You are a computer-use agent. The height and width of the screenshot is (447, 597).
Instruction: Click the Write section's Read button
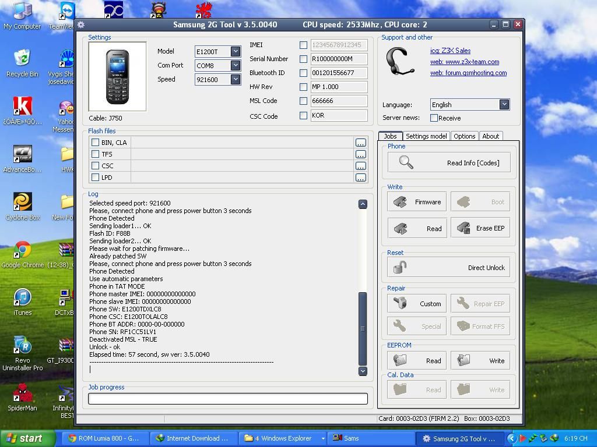point(417,228)
